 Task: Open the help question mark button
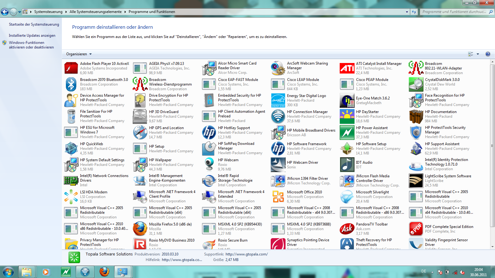[488, 54]
